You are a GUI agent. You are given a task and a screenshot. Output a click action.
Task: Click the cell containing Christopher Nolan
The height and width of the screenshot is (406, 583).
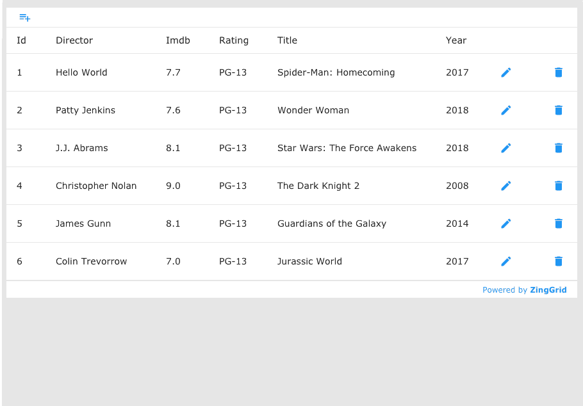(x=96, y=186)
